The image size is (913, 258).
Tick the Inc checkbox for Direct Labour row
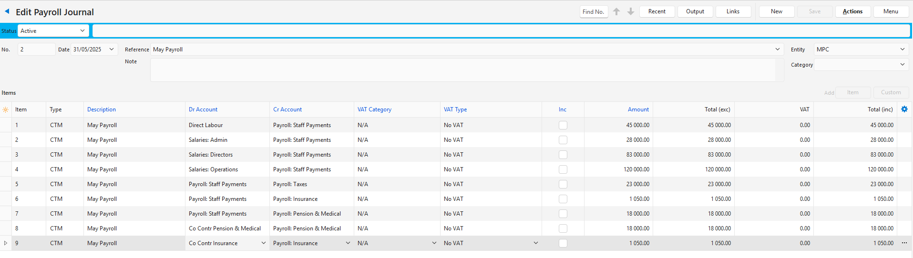(563, 125)
